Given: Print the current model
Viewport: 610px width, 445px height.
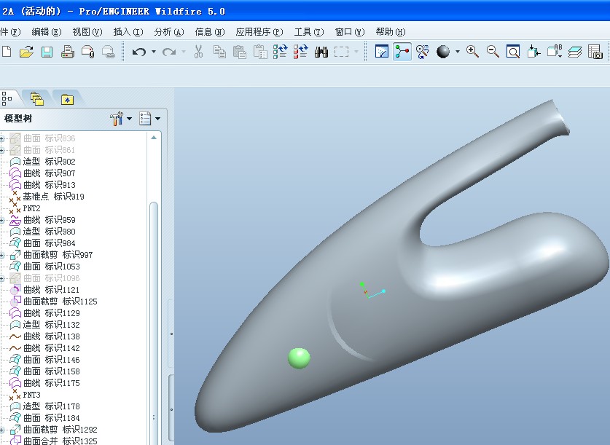Looking at the screenshot, I should (x=68, y=52).
